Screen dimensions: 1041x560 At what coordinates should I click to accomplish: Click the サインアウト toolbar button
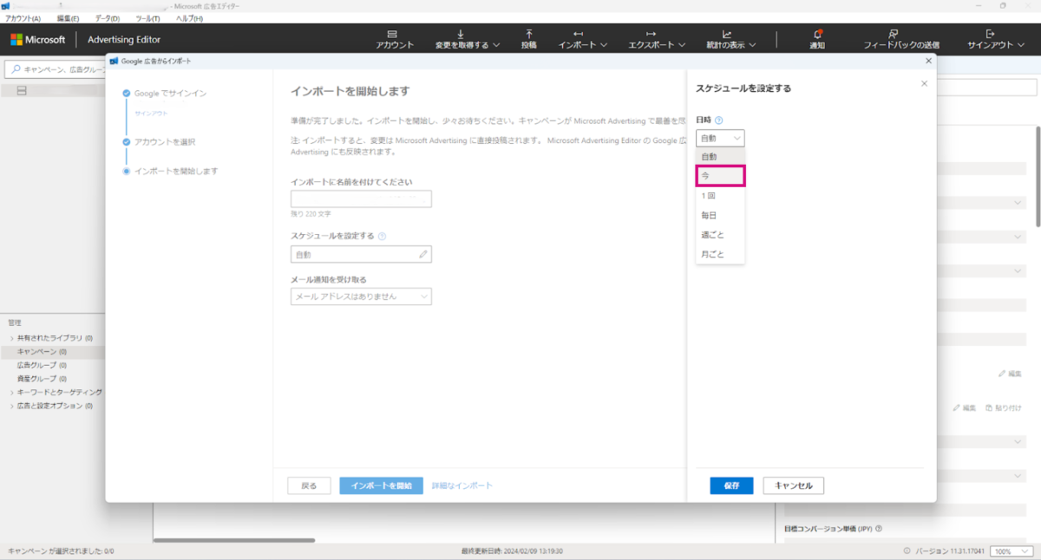click(x=996, y=39)
